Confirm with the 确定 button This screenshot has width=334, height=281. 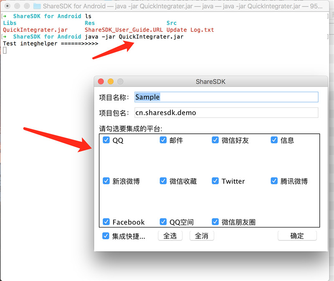pos(297,236)
